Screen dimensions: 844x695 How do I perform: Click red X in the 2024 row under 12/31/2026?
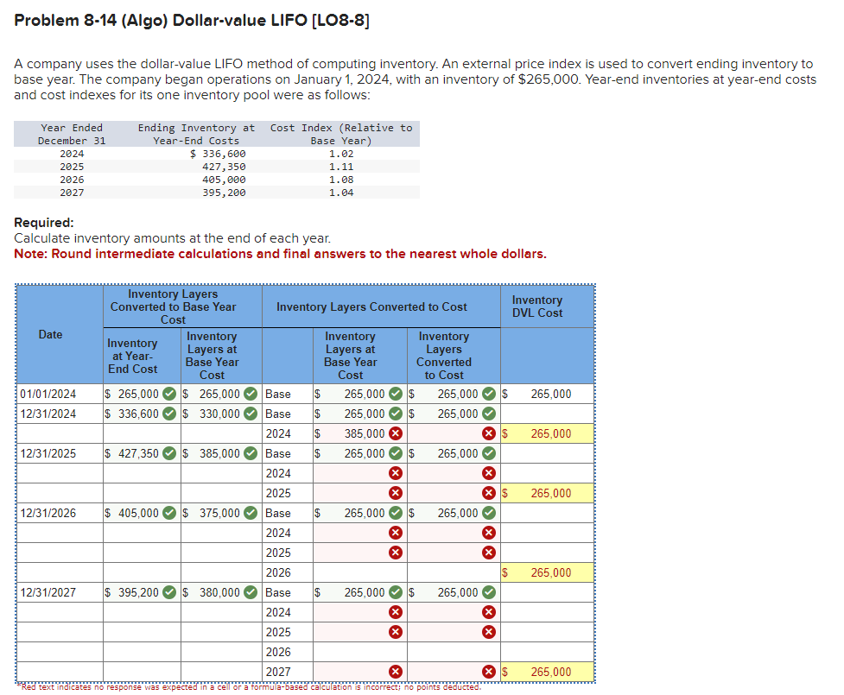395,533
